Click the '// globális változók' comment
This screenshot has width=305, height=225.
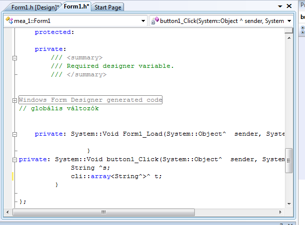coord(59,108)
